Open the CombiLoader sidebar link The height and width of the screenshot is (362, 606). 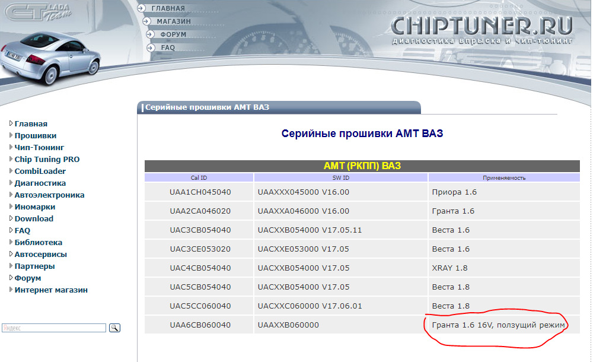click(40, 171)
